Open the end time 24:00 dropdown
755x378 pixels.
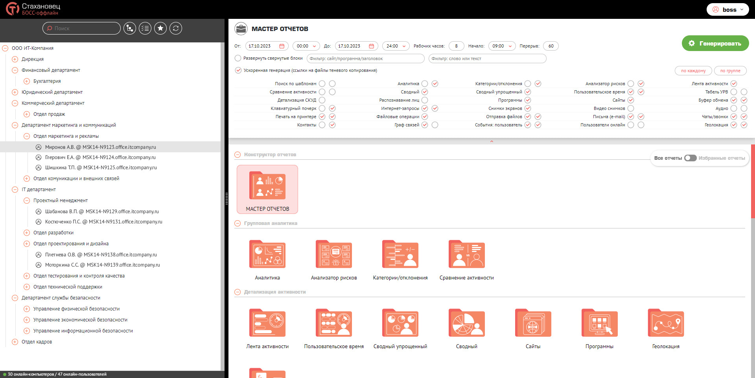396,46
